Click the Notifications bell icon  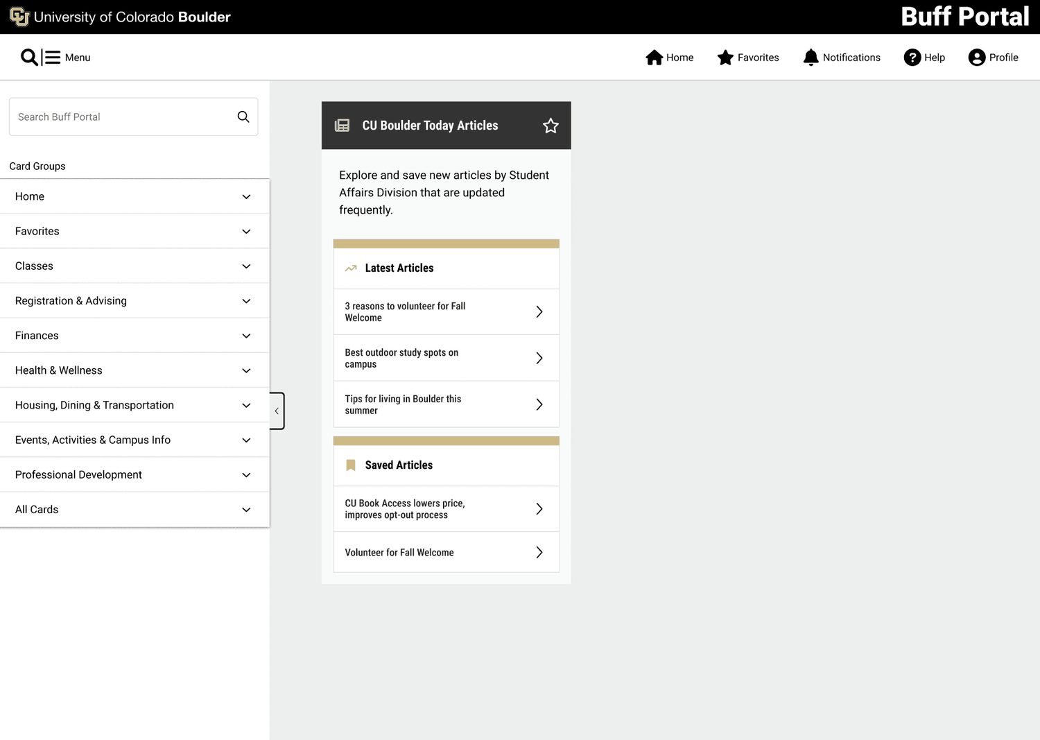click(811, 58)
